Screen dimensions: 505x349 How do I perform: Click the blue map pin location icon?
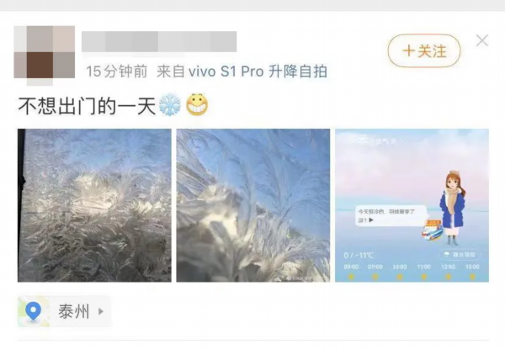click(x=33, y=311)
